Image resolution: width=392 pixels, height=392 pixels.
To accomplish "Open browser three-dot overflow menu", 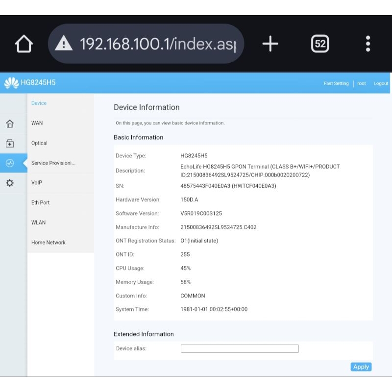I will click(x=368, y=44).
